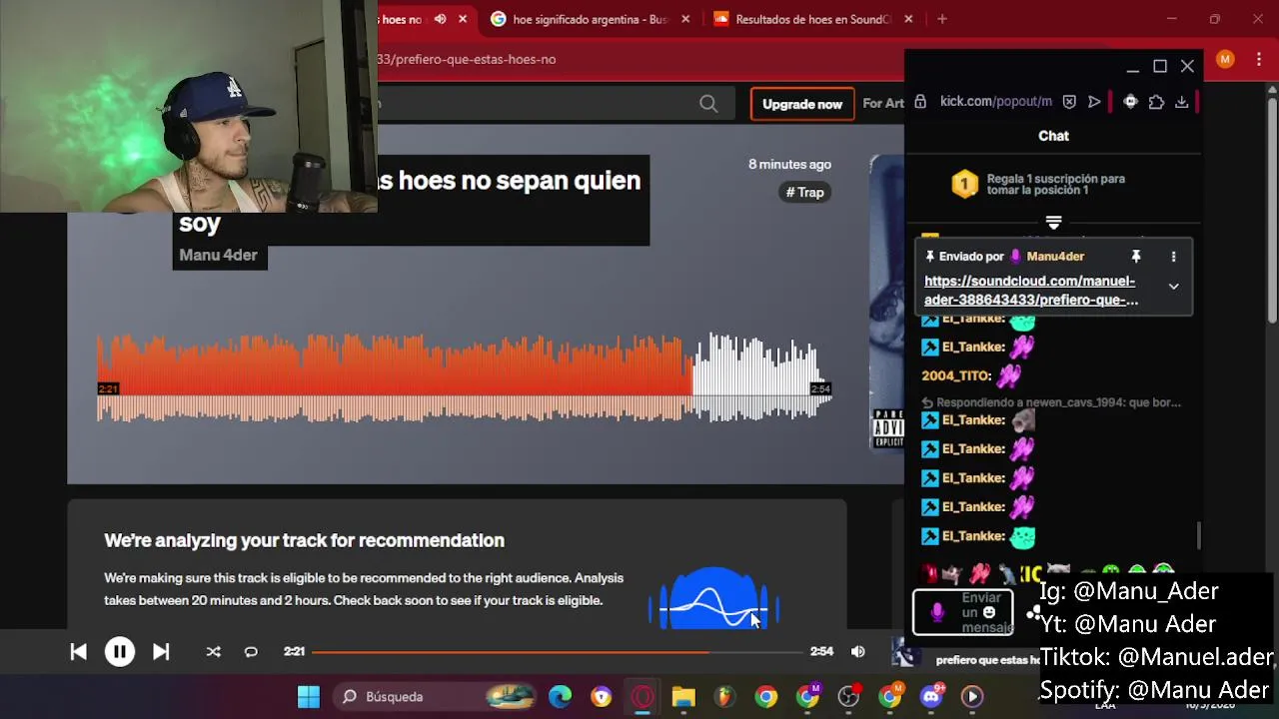The image size is (1279, 719).
Task: Click the SoundCloud search magnifier icon
Action: tap(708, 104)
